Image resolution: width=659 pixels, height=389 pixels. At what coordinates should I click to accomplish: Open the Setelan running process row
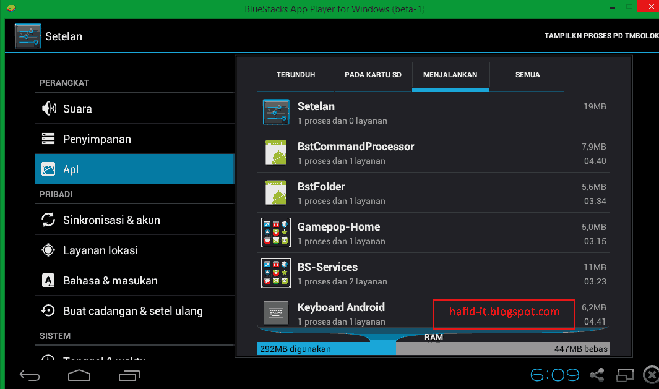click(x=434, y=112)
